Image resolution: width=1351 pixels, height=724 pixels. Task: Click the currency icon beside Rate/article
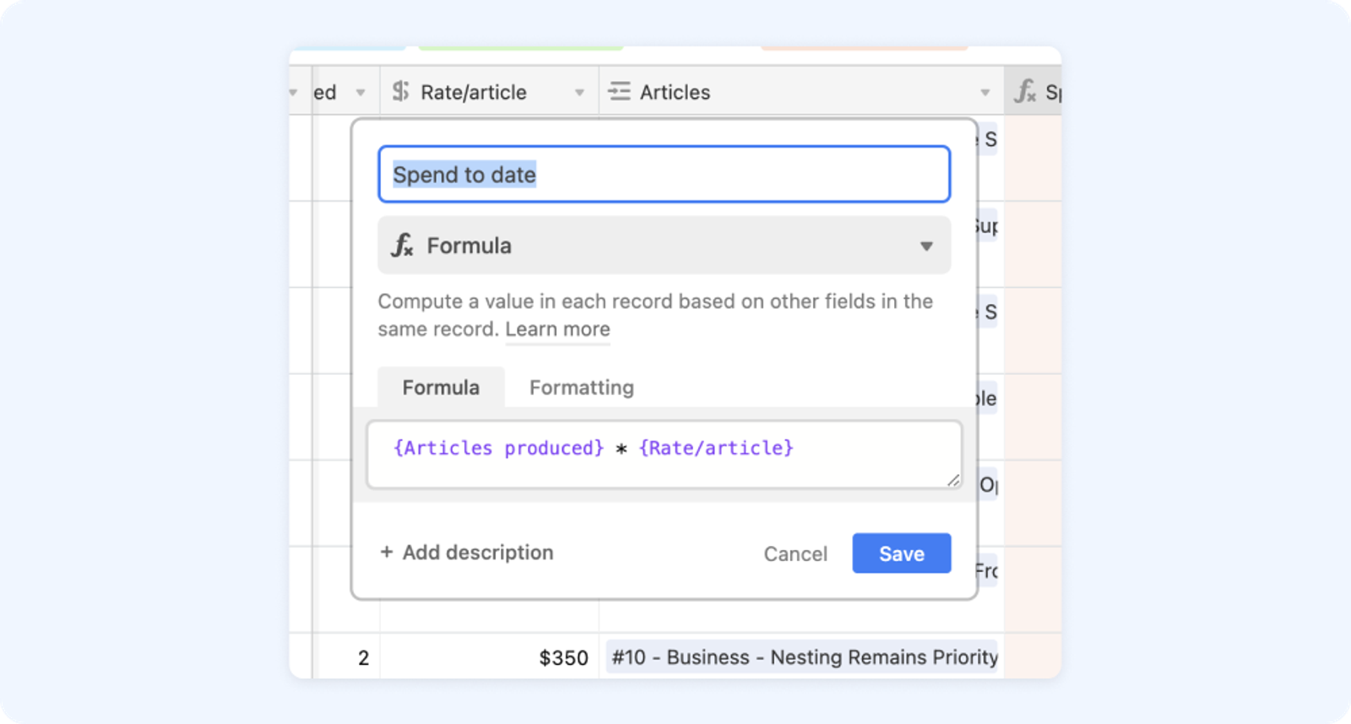click(400, 91)
